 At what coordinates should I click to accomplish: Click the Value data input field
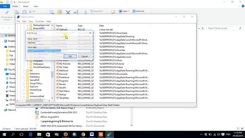point(59,51)
